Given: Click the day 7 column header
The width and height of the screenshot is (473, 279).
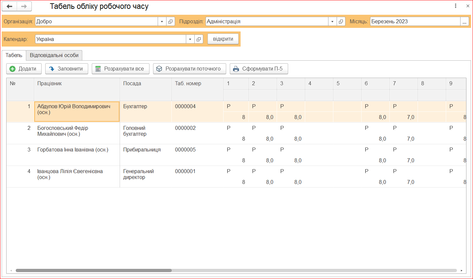Looking at the screenshot, I should click(404, 84).
